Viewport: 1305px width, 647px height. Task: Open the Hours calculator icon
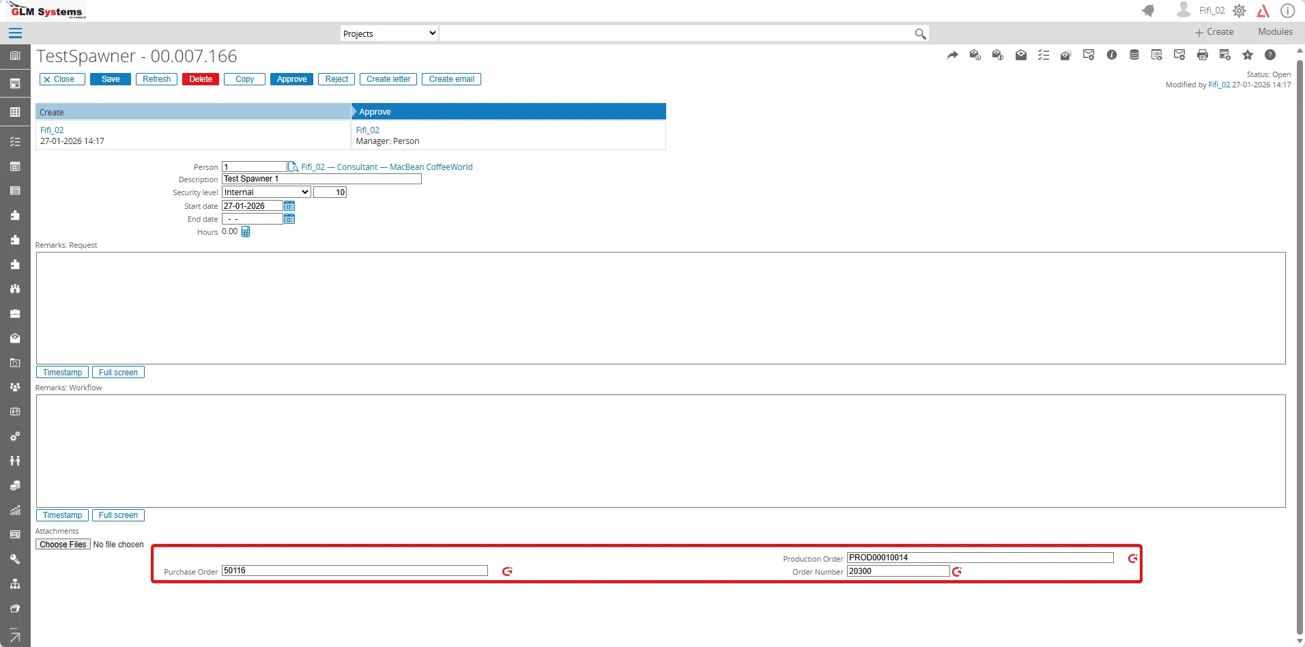[x=246, y=232]
